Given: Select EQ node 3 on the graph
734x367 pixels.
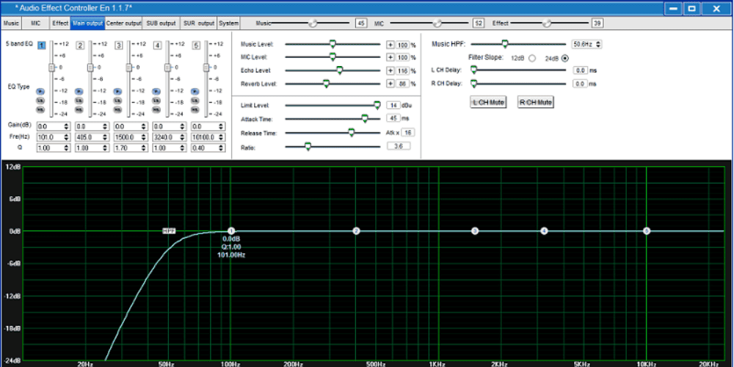Looking at the screenshot, I should tap(475, 231).
